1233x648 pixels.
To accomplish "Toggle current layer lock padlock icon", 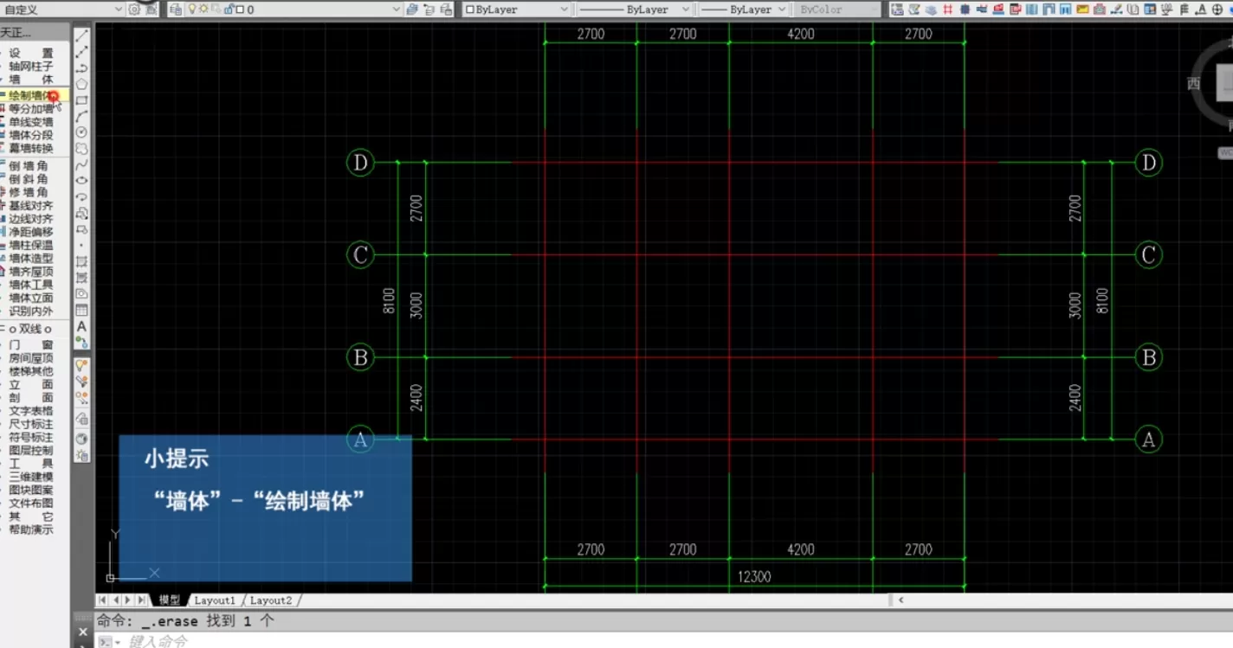I will [228, 9].
